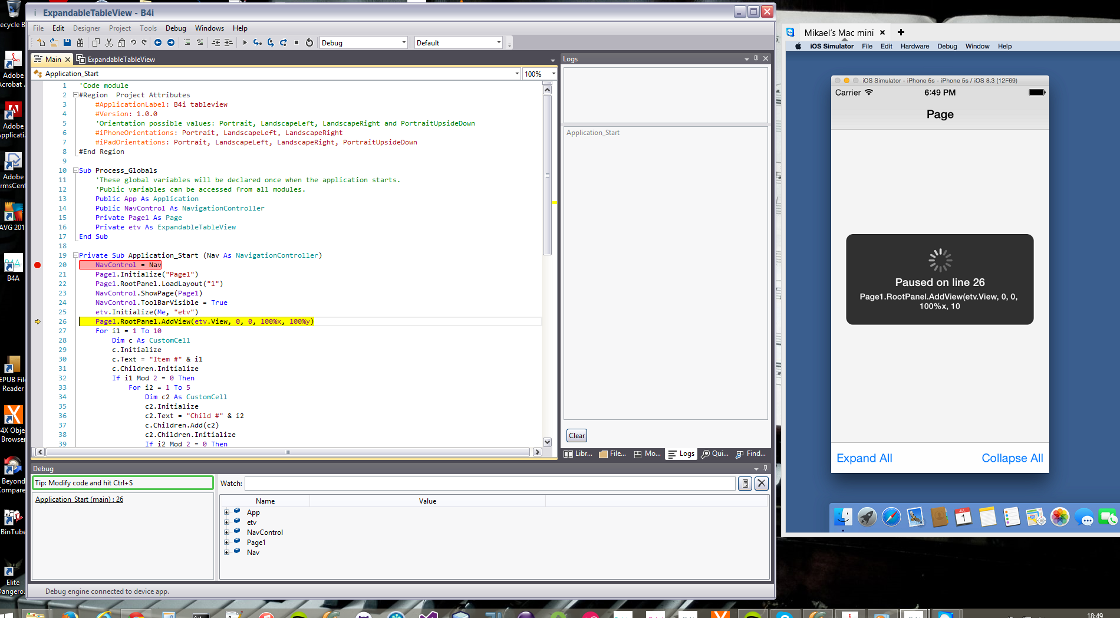Collapse the Project Attributes region
This screenshot has width=1120, height=618.
pyautogui.click(x=75, y=95)
